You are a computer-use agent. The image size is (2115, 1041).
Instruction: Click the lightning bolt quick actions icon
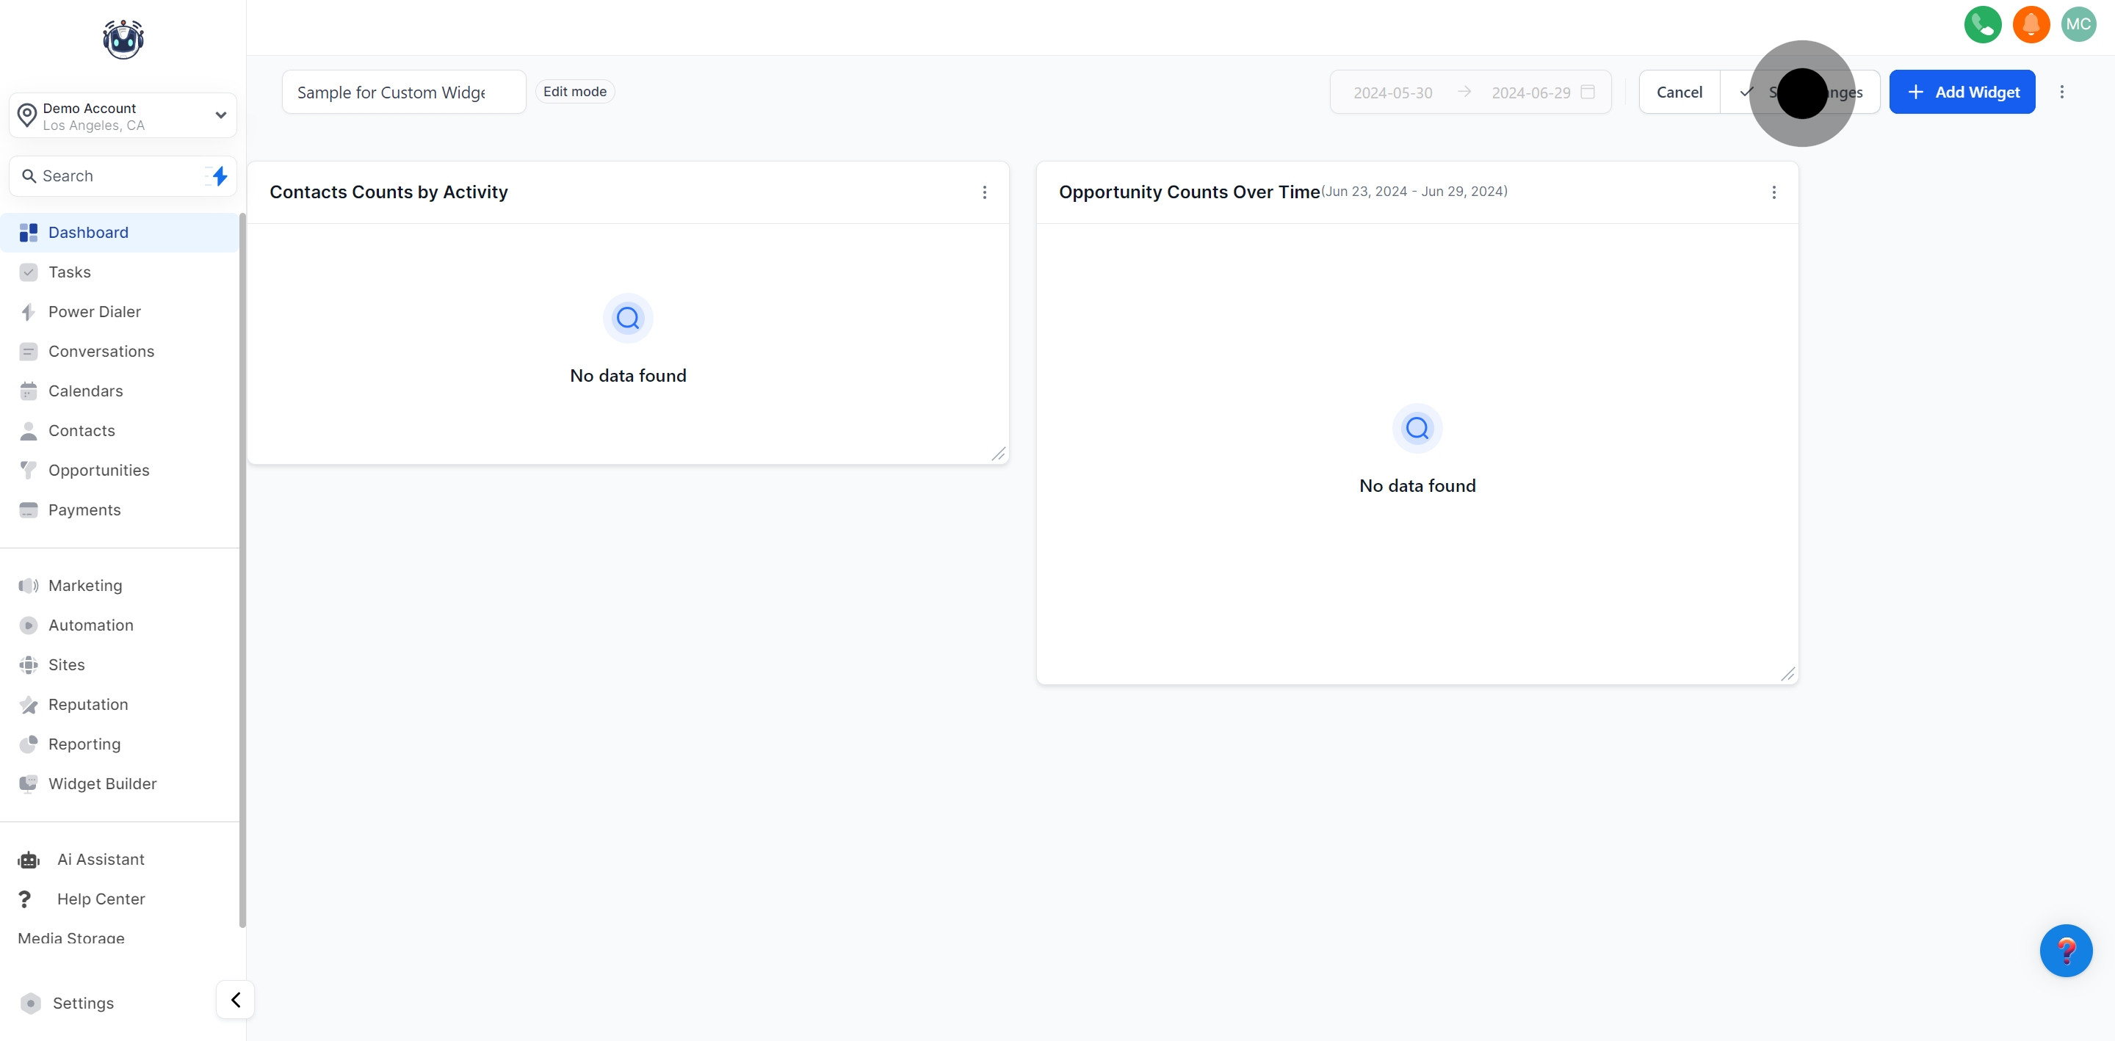[218, 175]
